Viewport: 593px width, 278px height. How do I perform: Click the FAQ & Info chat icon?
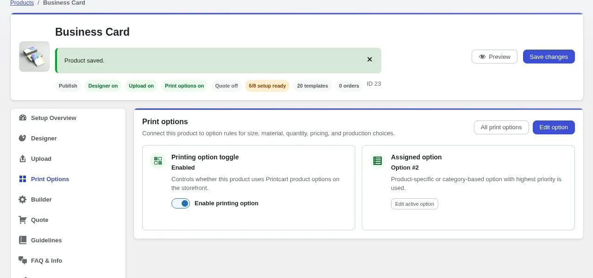pos(23,260)
